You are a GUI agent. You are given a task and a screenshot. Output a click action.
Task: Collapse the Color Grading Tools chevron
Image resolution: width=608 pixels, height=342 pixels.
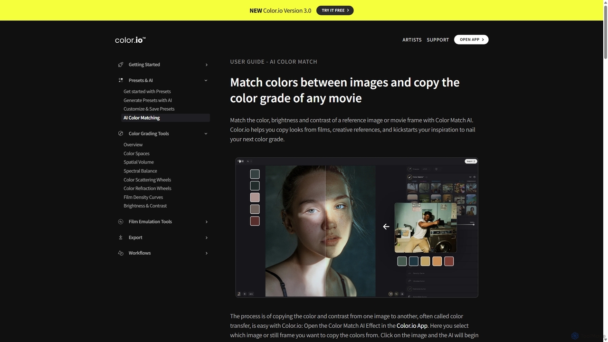coord(206,133)
